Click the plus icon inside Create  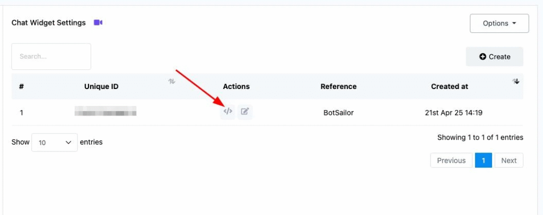483,57
